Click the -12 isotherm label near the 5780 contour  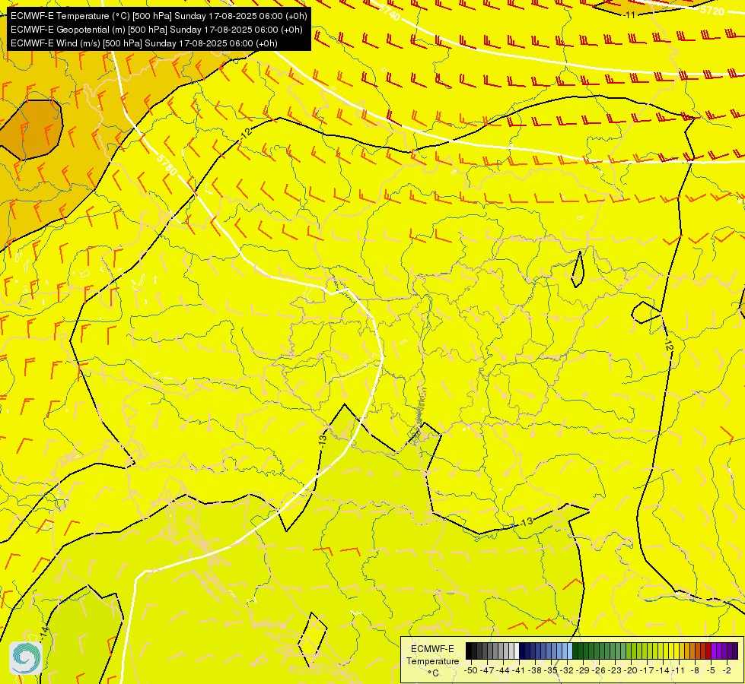pyautogui.click(x=246, y=133)
